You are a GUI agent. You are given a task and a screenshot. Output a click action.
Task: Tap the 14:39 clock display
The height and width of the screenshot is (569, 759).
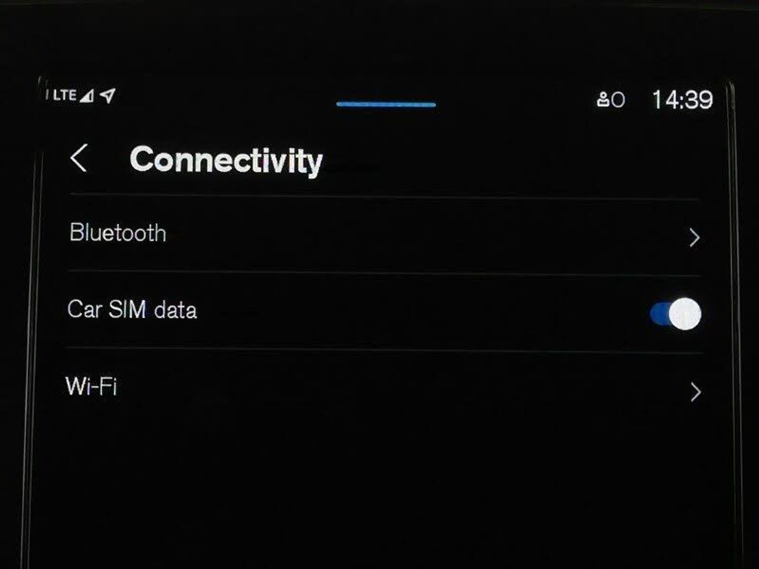(683, 100)
